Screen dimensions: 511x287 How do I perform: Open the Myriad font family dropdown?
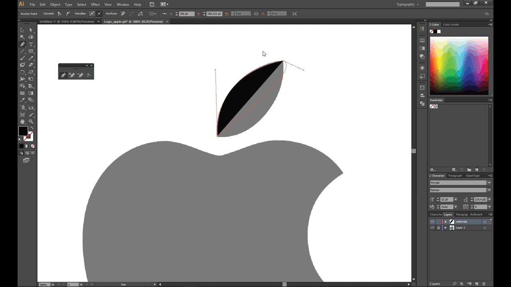point(489,183)
